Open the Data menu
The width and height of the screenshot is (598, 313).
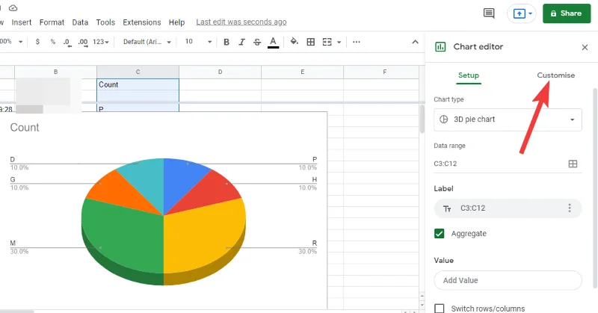tap(80, 22)
